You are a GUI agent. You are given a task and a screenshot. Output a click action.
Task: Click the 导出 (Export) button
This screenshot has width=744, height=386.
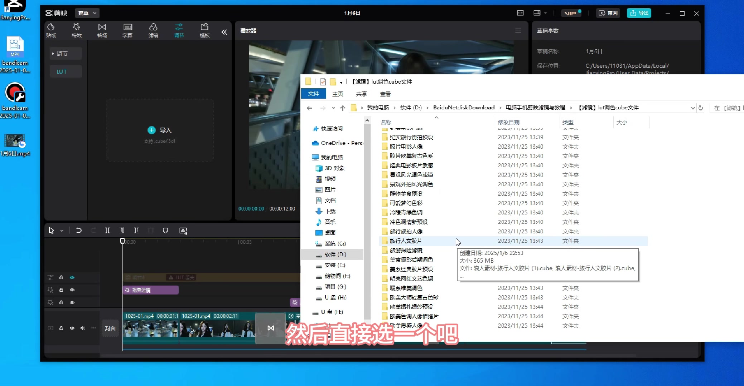coord(639,13)
